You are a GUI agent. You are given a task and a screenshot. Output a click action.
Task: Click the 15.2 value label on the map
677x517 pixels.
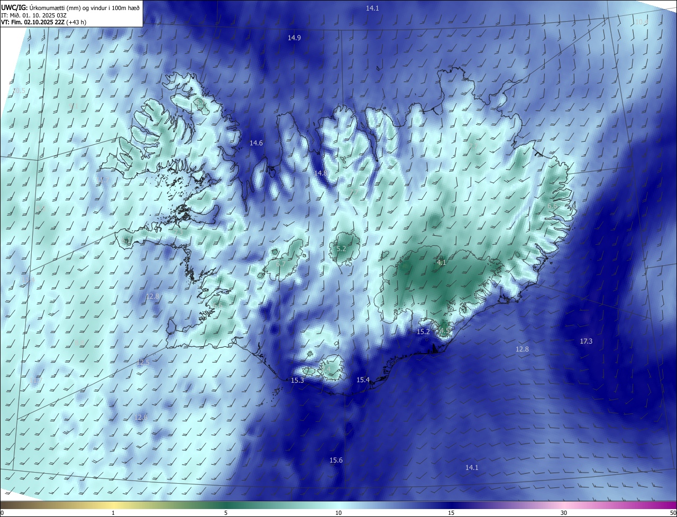coord(424,332)
